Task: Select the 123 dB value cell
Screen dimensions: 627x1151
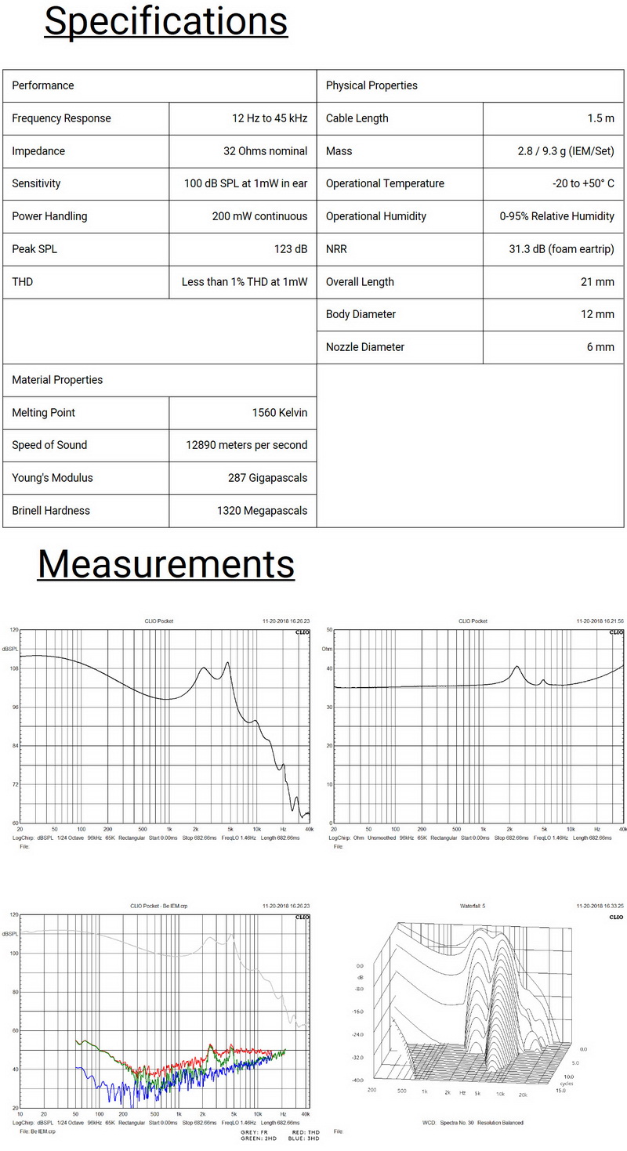Action: tap(243, 249)
